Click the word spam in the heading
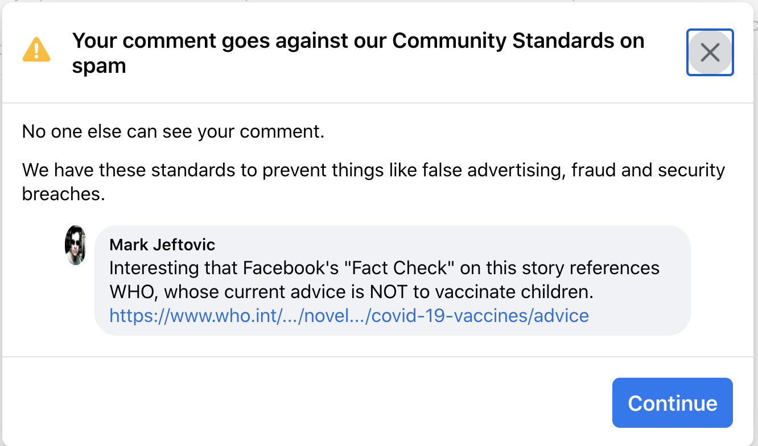Image resolution: width=758 pixels, height=446 pixels. pyautogui.click(x=99, y=67)
